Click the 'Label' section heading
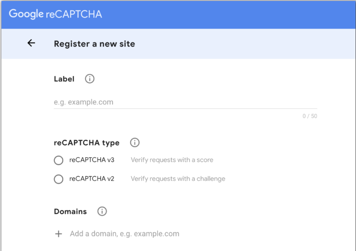Image resolution: width=356 pixels, height=251 pixels. point(64,79)
